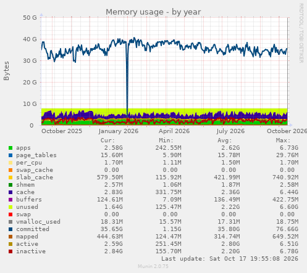The image size is (307, 273).
Task: Select the 'shmem' legend label
Action: [25, 185]
